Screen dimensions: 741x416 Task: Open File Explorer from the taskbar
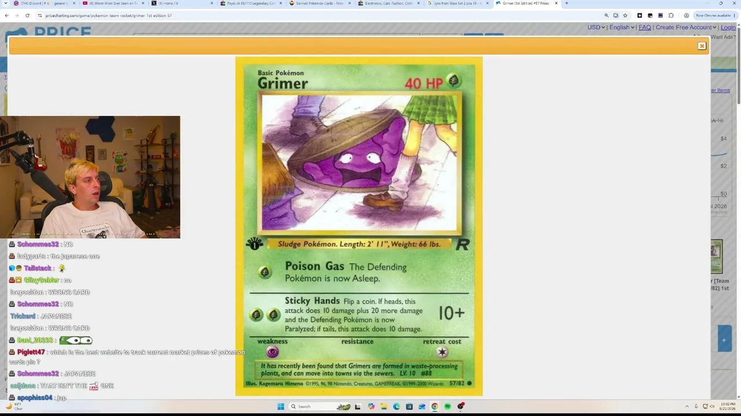click(384, 407)
